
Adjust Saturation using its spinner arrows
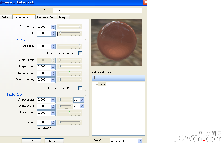pos(53,73)
